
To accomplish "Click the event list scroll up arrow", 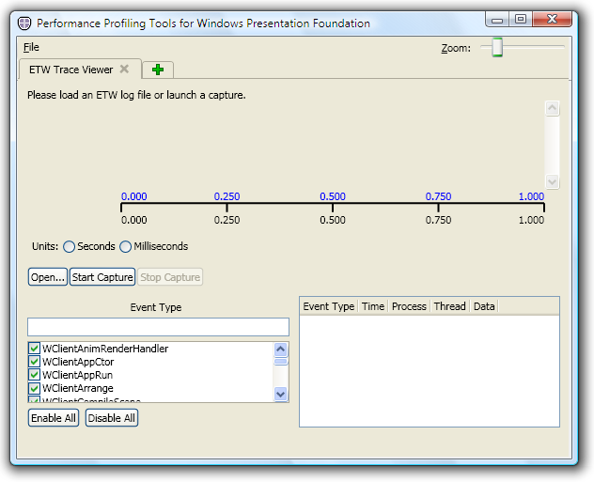I will pos(280,350).
